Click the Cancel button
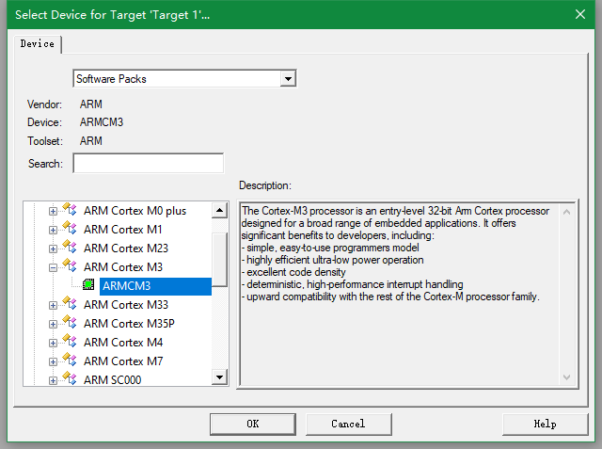This screenshot has width=602, height=449. (348, 424)
